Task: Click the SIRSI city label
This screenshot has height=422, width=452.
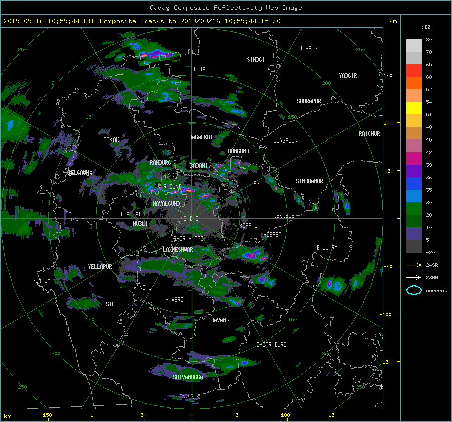Action: point(114,304)
